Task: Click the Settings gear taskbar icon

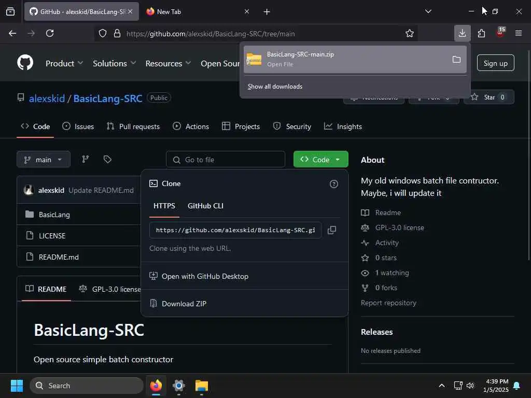Action: 179,386
